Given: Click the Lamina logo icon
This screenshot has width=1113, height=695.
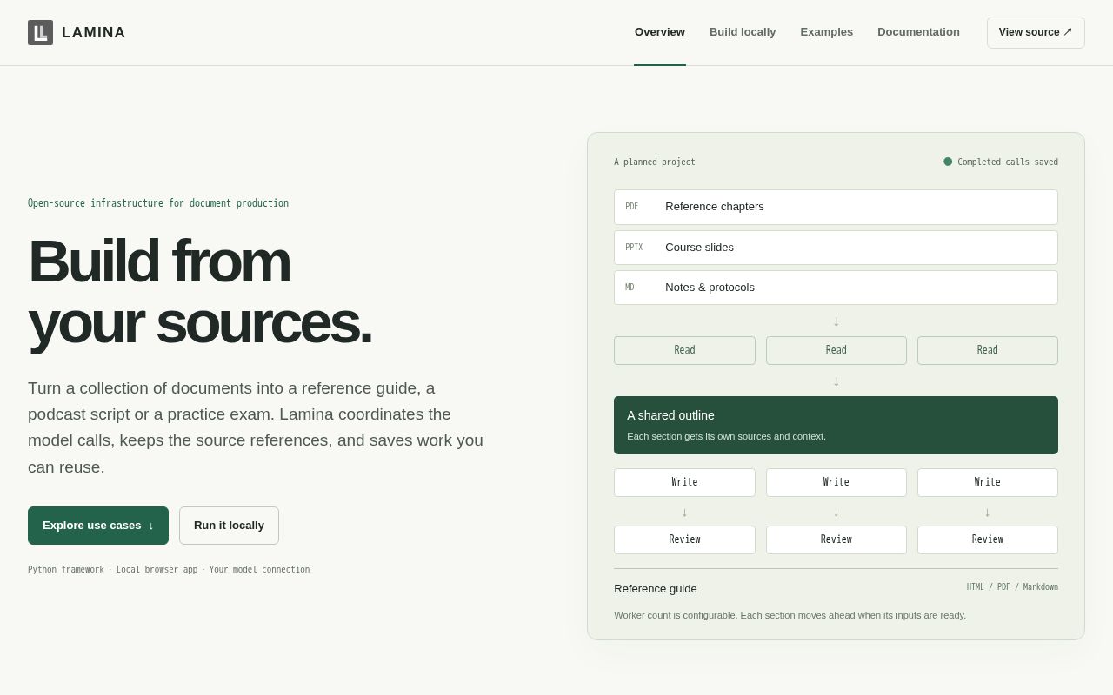Looking at the screenshot, I should click(x=40, y=32).
